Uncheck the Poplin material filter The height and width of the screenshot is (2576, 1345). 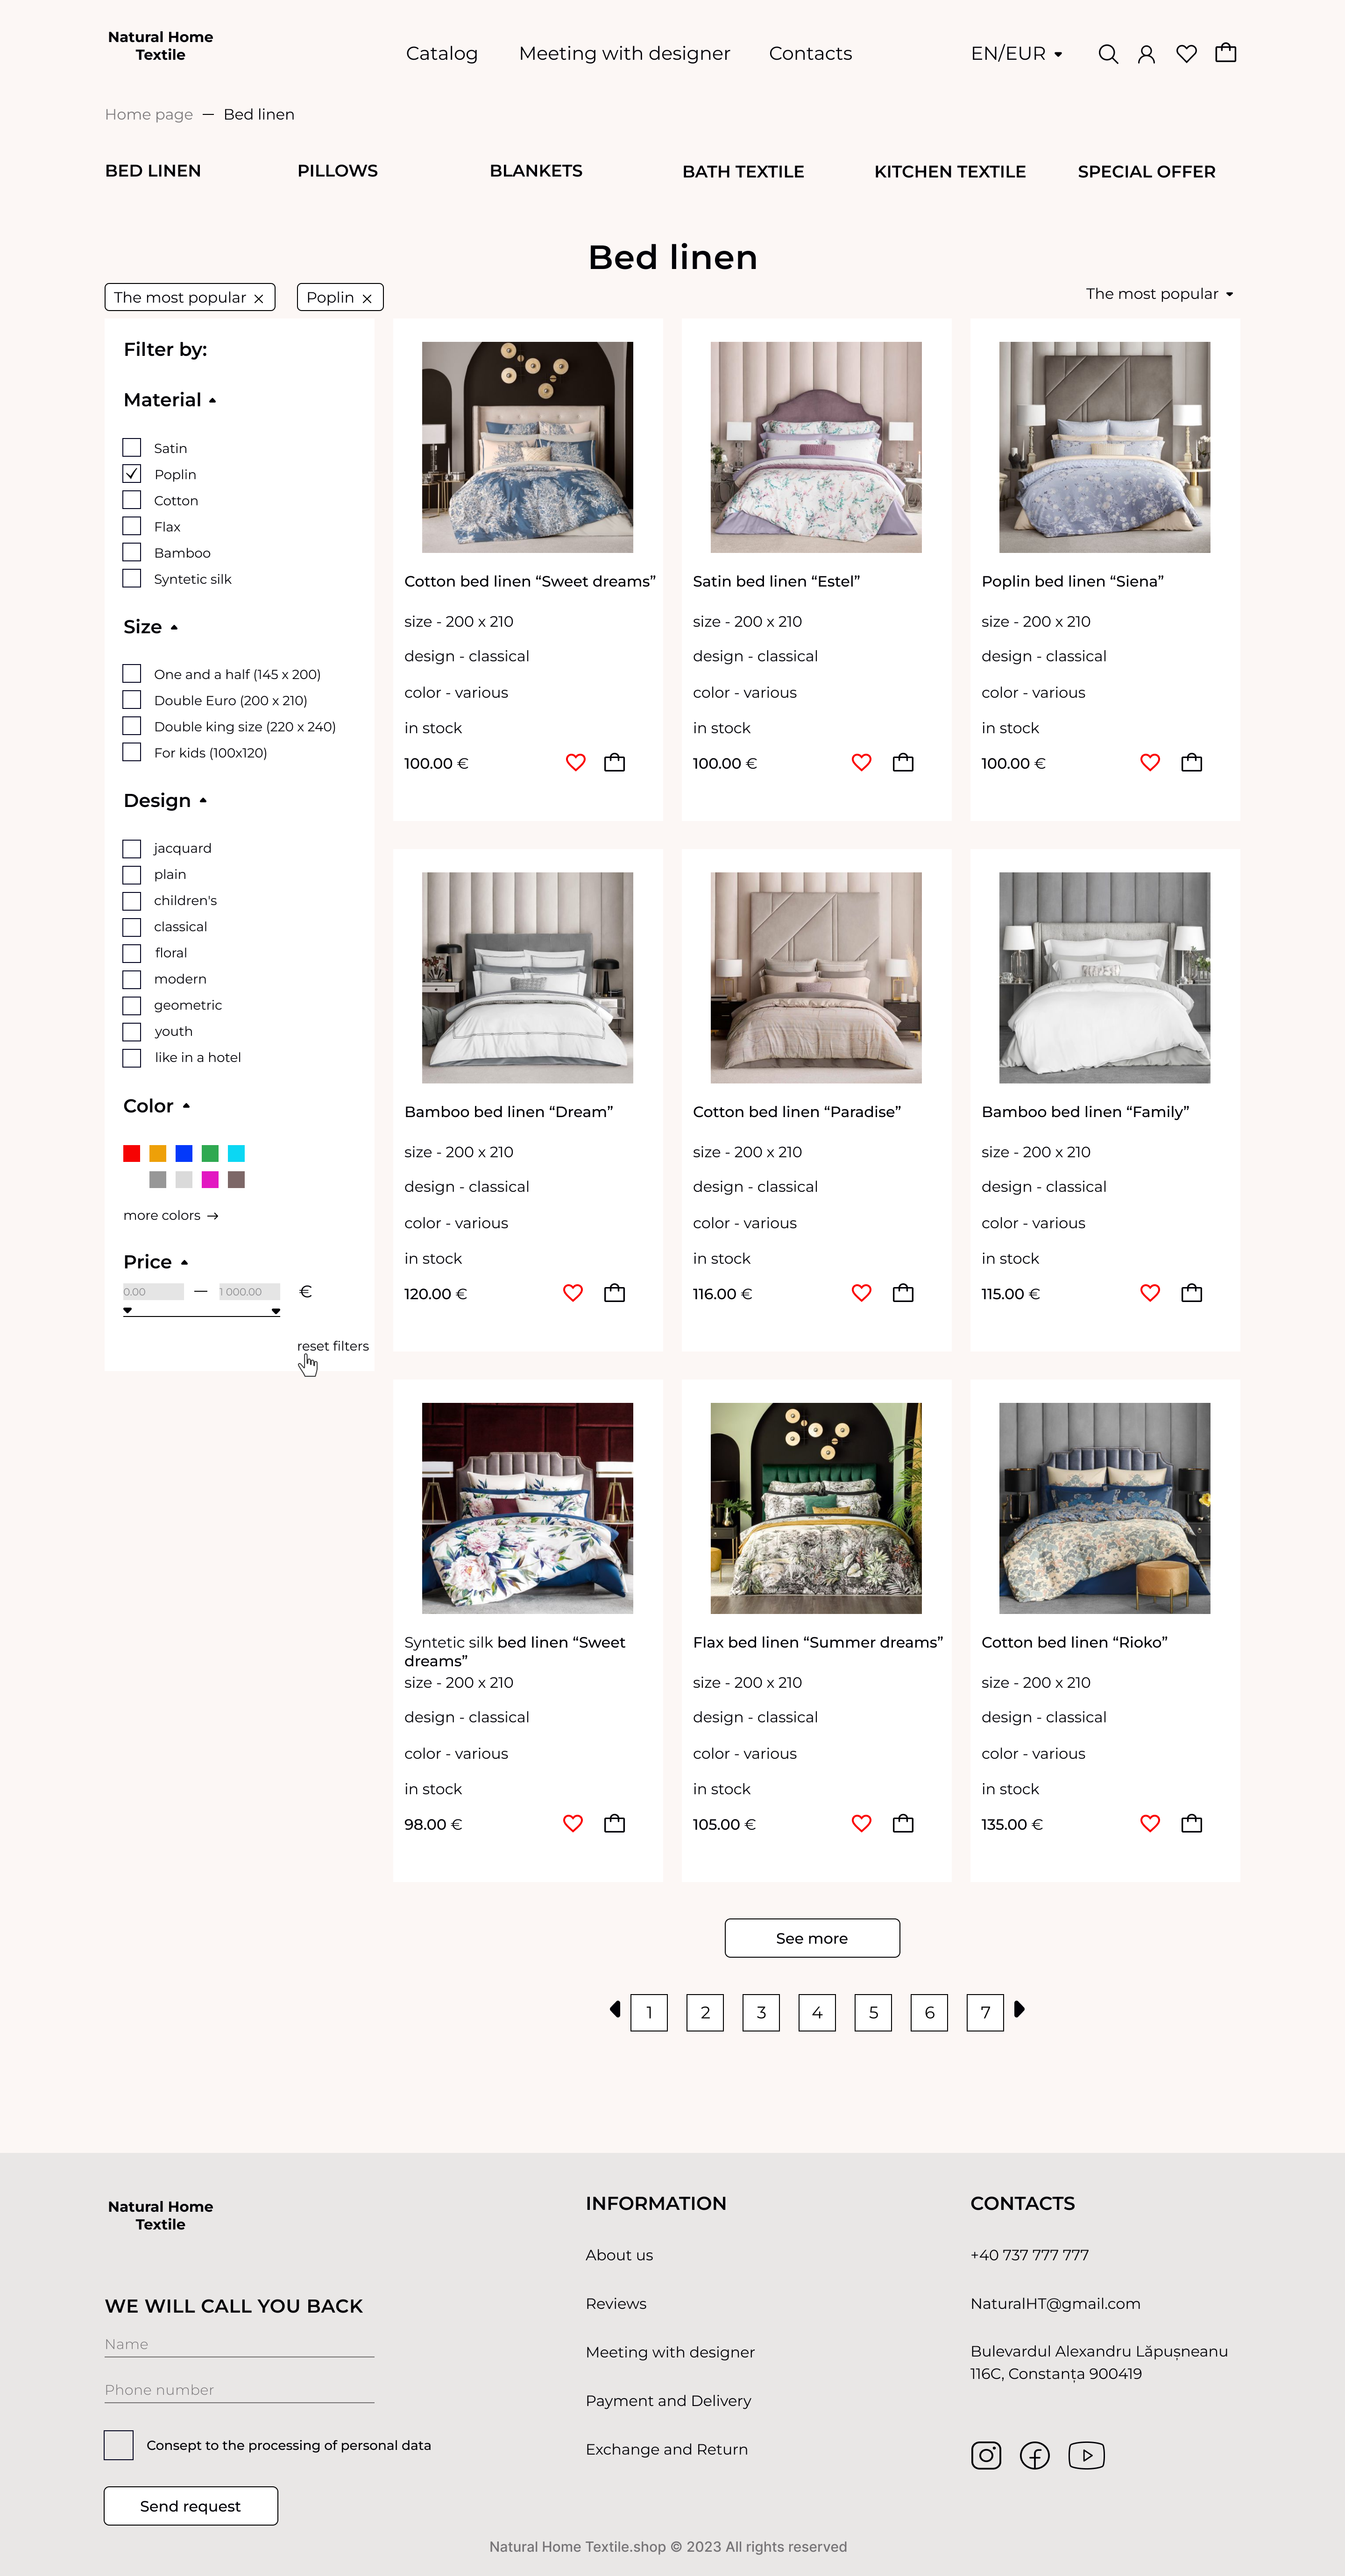[132, 474]
